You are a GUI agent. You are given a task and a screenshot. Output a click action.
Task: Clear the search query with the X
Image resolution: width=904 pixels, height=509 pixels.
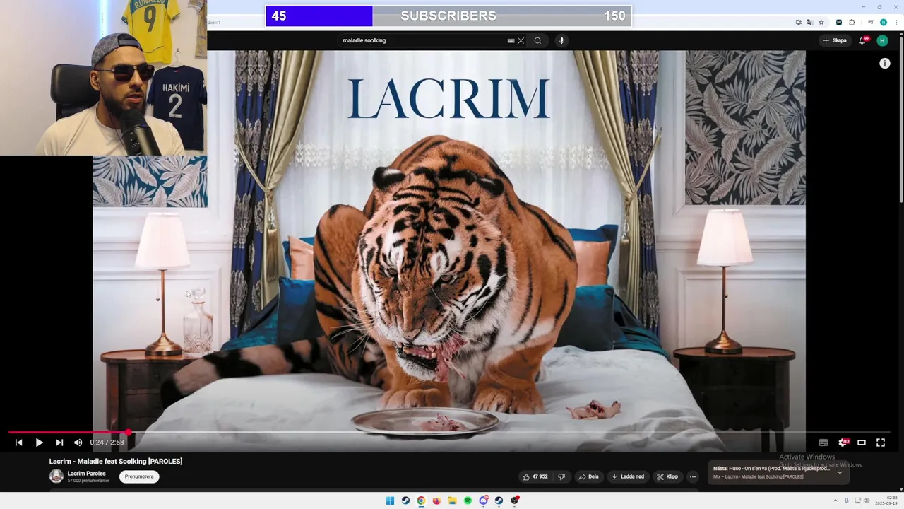point(521,40)
